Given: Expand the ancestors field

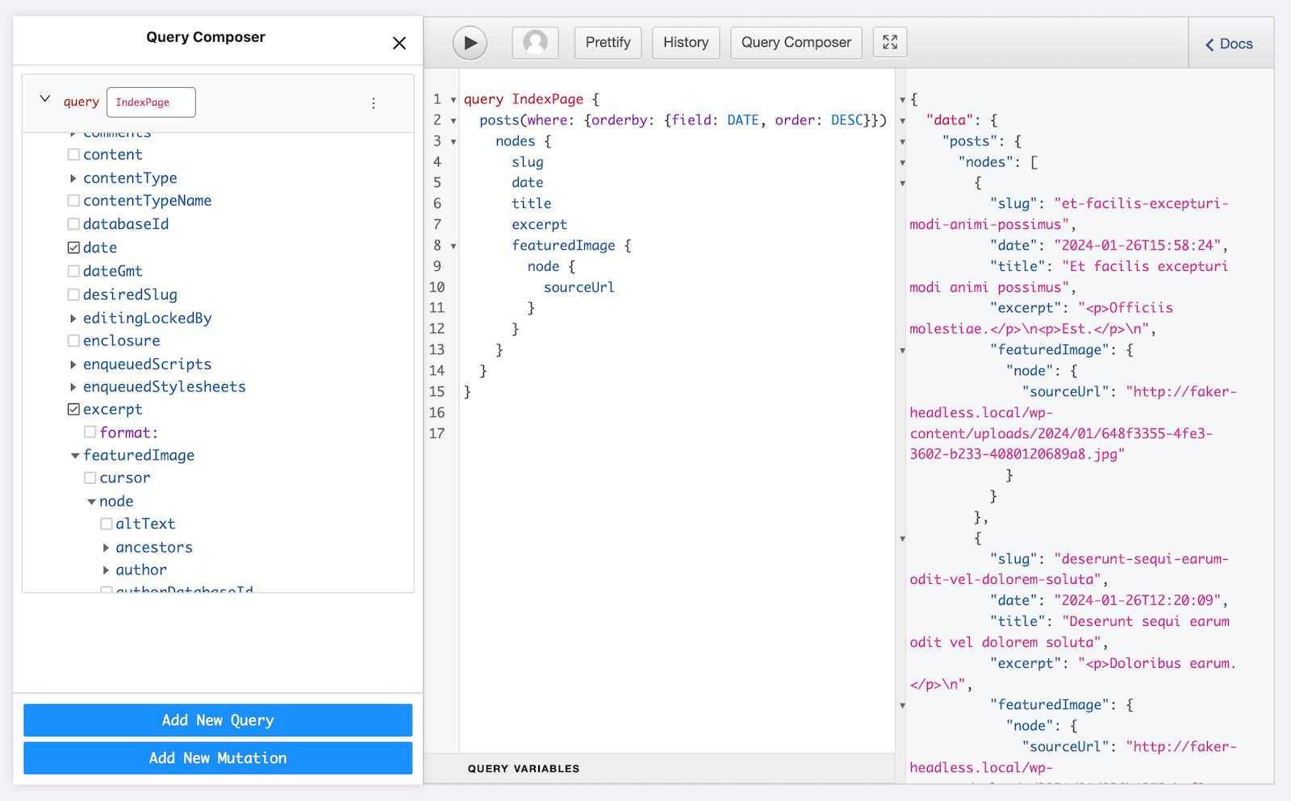Looking at the screenshot, I should click(107, 547).
